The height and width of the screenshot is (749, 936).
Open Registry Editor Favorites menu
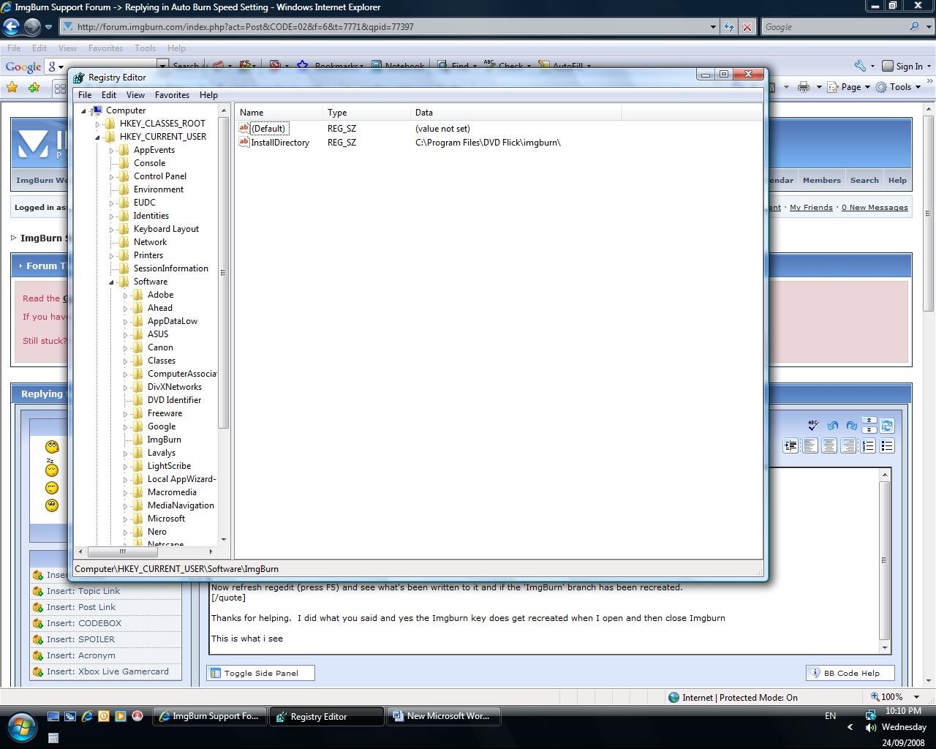172,95
